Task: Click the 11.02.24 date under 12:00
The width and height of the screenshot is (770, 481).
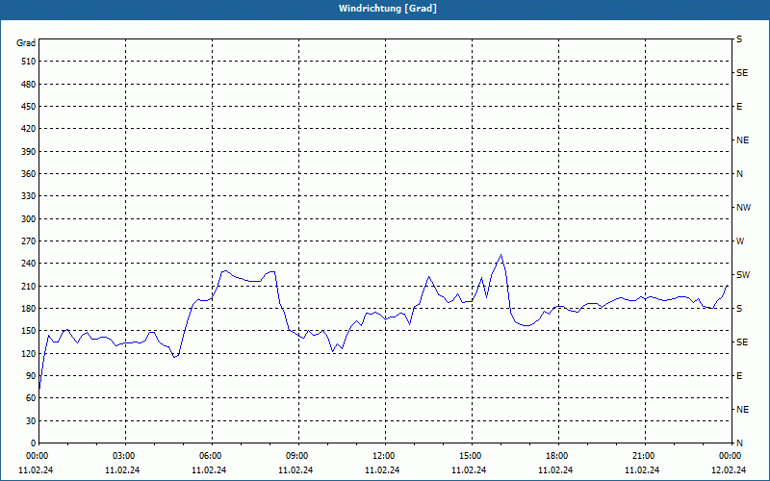Action: pyautogui.click(x=382, y=470)
